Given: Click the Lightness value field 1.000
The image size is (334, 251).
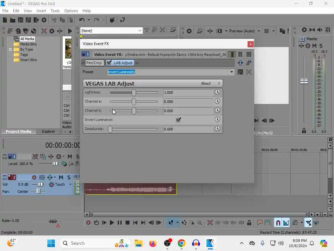Looking at the screenshot, I should [x=188, y=92].
